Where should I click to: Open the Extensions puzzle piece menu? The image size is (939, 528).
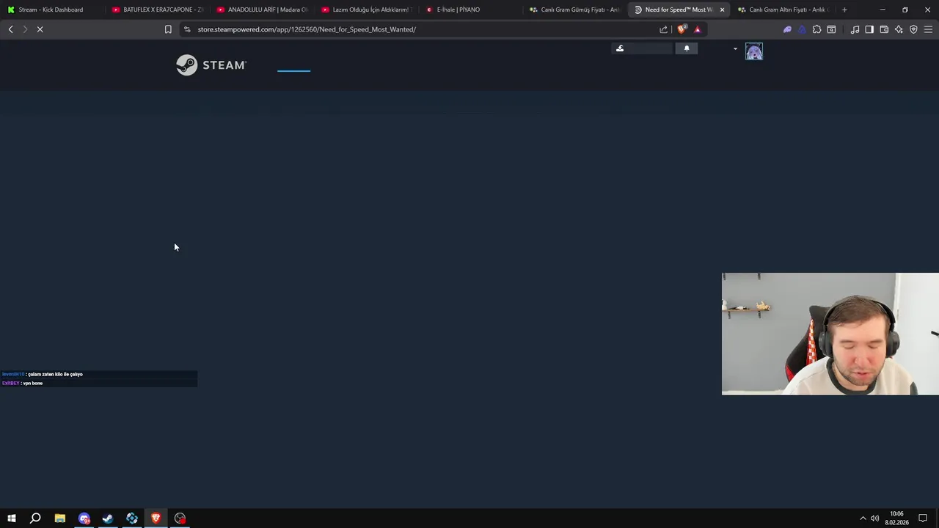point(816,29)
